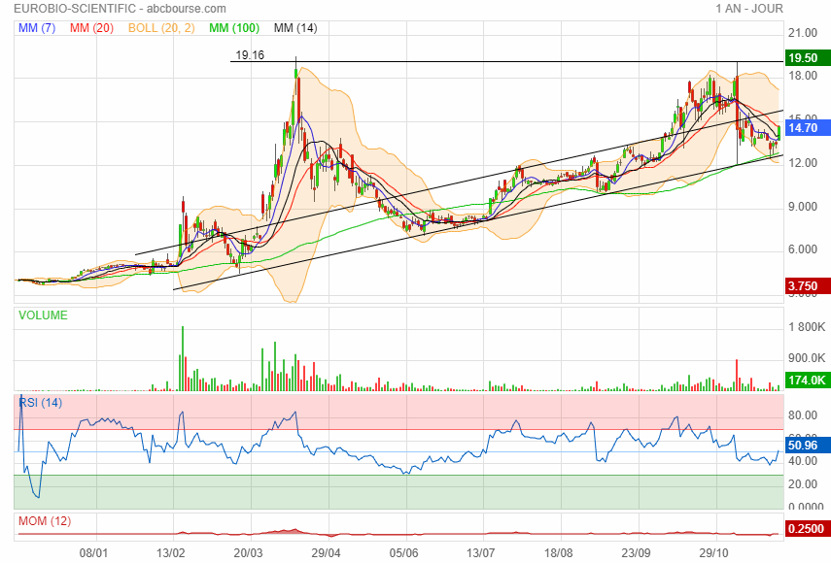Image resolution: width=831 pixels, height=563 pixels.
Task: Click the green 174.0K volume value tag
Action: point(805,380)
